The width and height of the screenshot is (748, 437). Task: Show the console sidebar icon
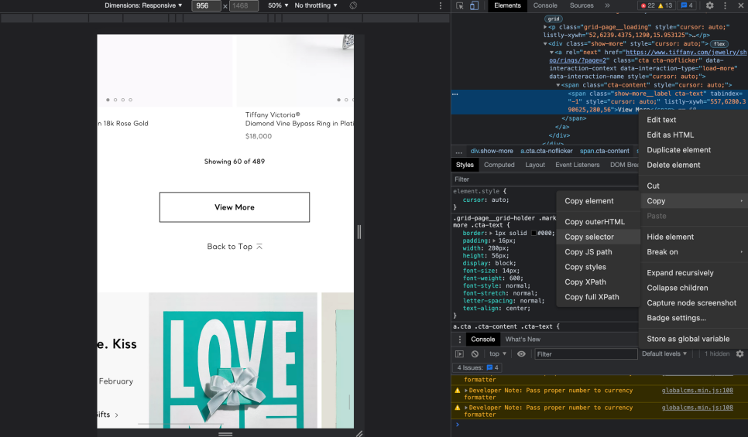pyautogui.click(x=459, y=354)
